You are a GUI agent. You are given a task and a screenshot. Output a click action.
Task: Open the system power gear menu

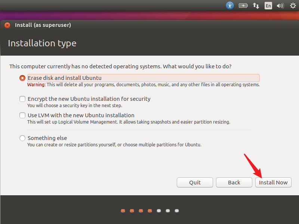pos(293,6)
